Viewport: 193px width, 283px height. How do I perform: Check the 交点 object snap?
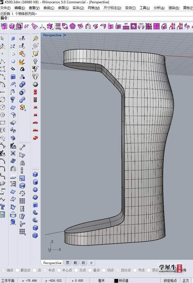click(x=76, y=270)
